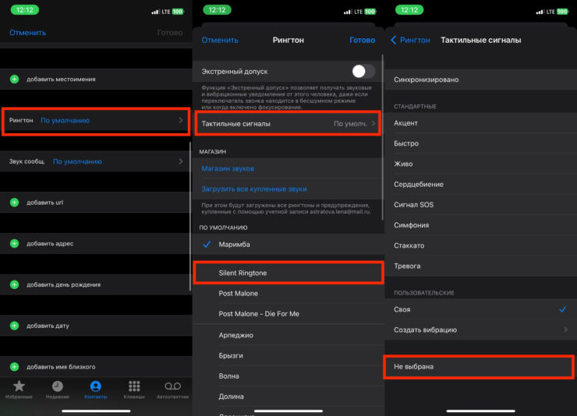The image size is (577, 416).
Task: Select Не выбрана vibration option
Action: tap(479, 366)
